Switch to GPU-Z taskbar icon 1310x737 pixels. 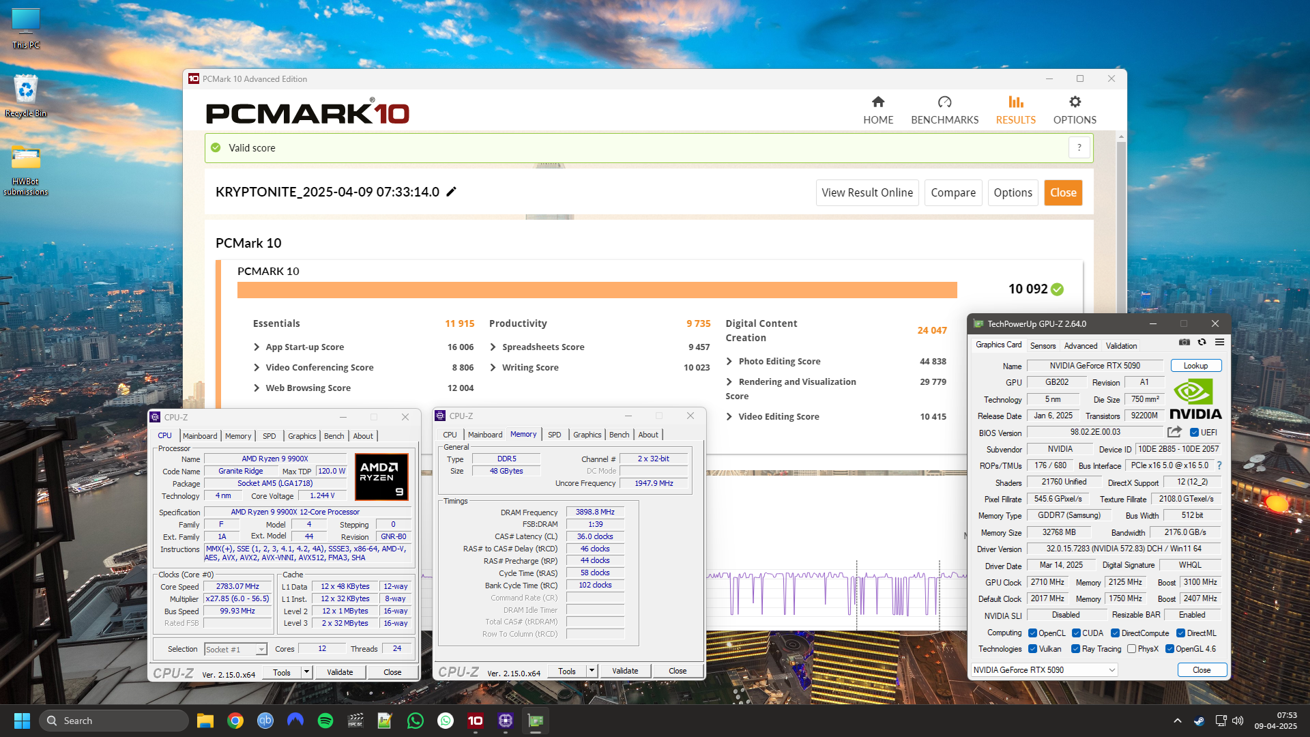click(536, 721)
